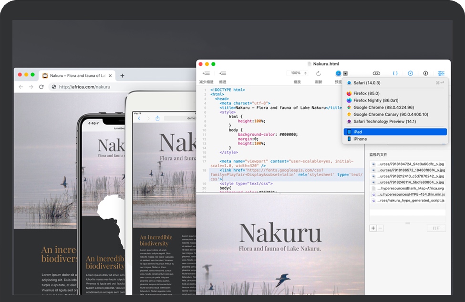Toggle the settings sliders panel icon
465x302 pixels.
(441, 73)
